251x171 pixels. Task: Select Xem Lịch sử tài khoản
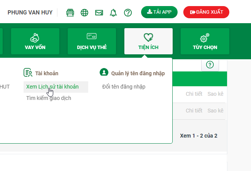click(56, 87)
